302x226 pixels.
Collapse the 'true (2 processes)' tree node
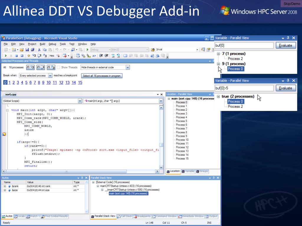coord(219,97)
